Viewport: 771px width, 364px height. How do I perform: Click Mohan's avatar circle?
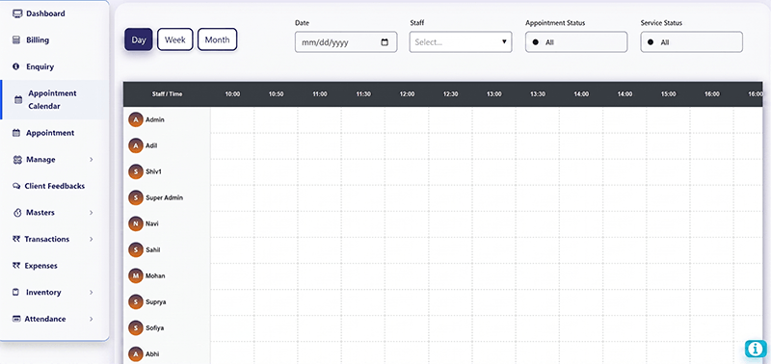click(136, 275)
